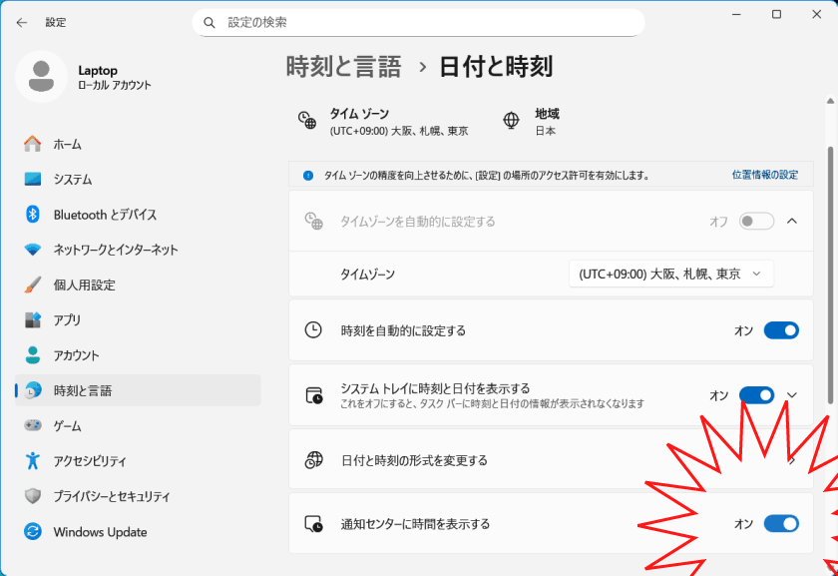
Task: Click the アプリ icon in sidebar
Action: (x=33, y=319)
